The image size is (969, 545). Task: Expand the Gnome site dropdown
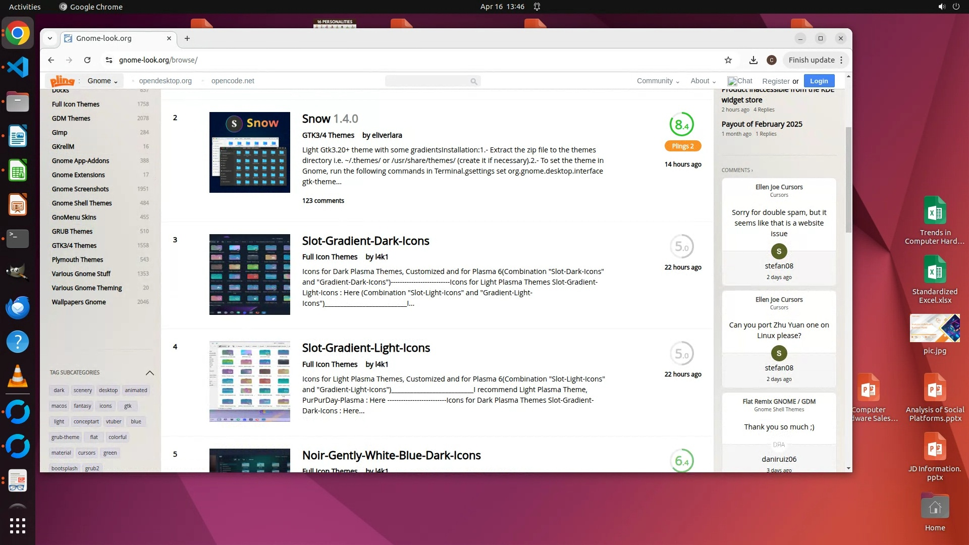pyautogui.click(x=102, y=81)
